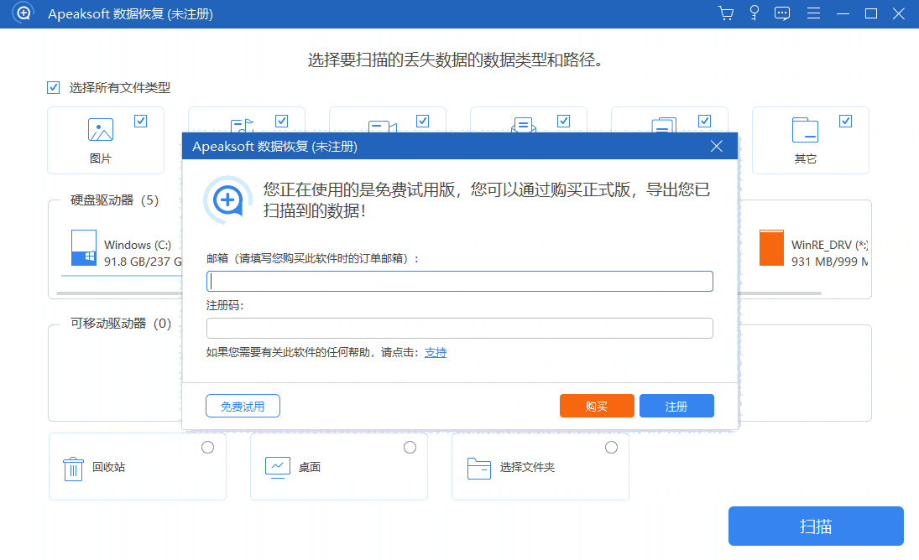Toggle the 选择所有文件类型 checkbox
Screen dimensions: 919x560
point(53,86)
